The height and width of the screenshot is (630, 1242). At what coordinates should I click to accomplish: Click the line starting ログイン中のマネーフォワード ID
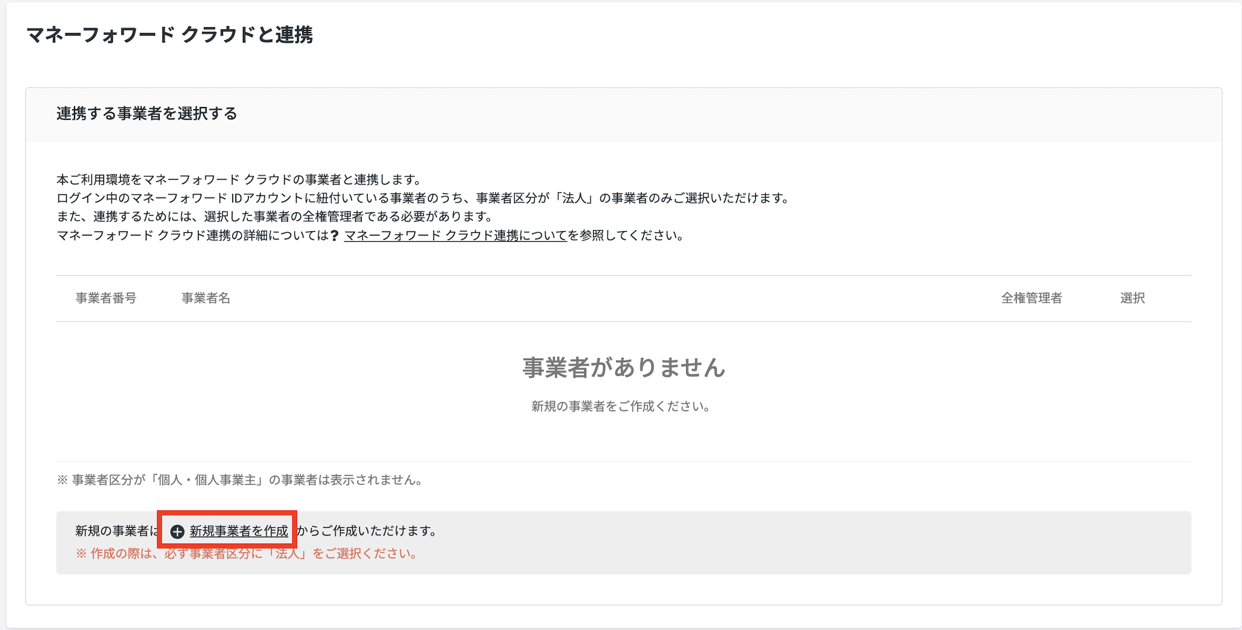(x=423, y=198)
